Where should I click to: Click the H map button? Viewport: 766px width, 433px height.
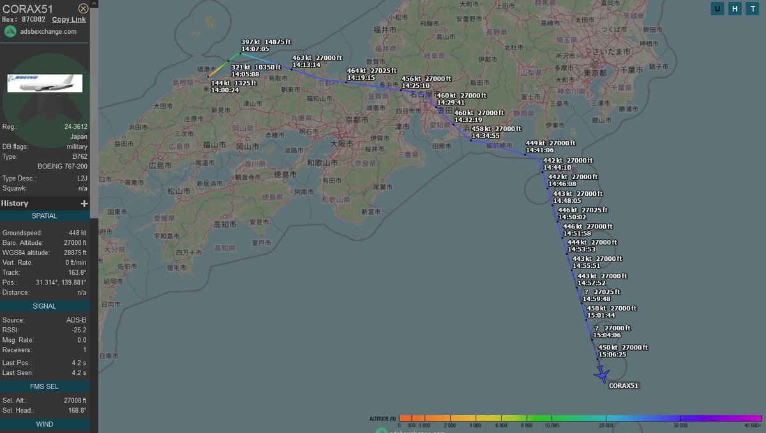(735, 8)
